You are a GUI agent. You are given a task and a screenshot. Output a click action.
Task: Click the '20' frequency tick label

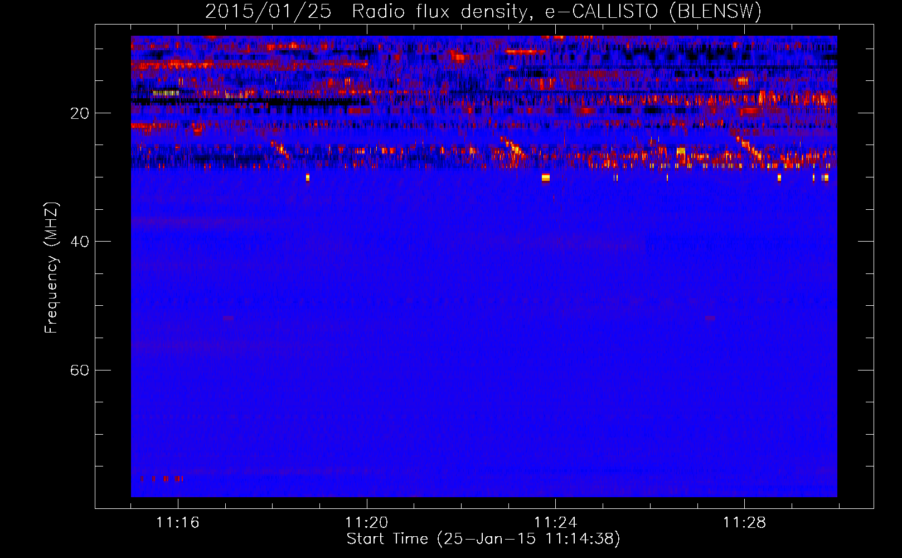(80, 114)
